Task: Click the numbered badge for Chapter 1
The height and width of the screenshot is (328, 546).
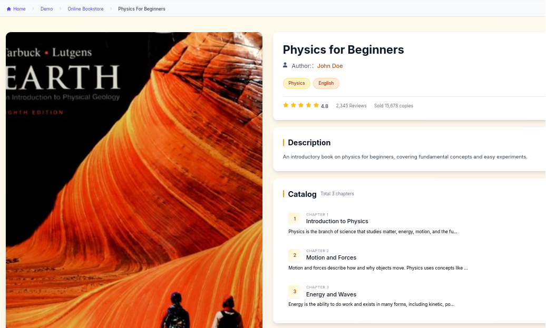Action: tap(295, 218)
